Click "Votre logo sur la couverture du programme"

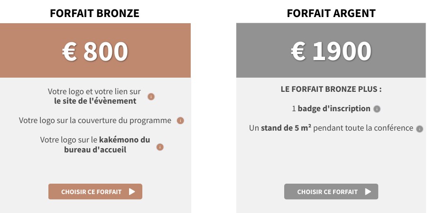click(95, 120)
